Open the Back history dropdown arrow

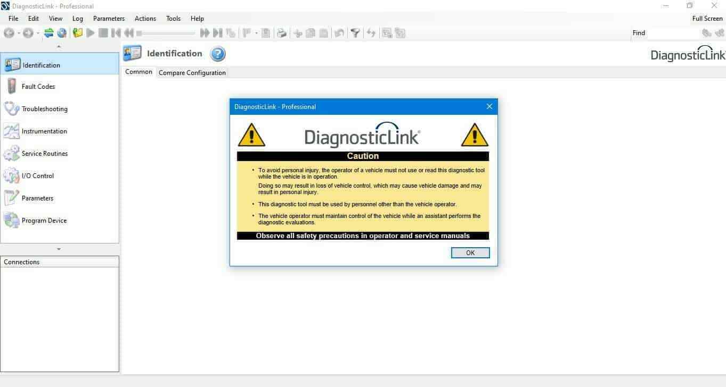(19, 33)
